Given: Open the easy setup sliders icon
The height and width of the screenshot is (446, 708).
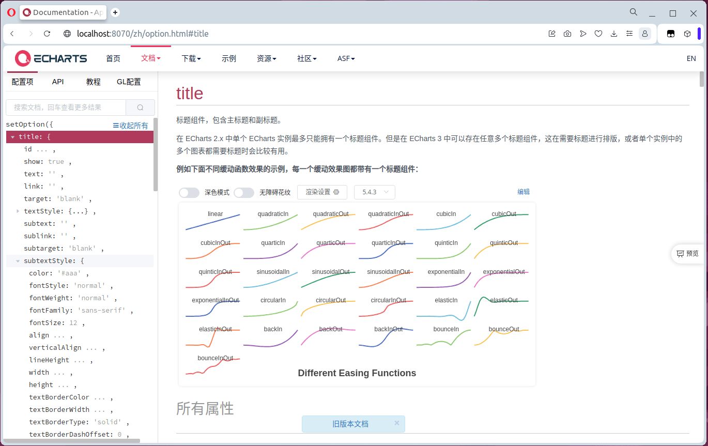Looking at the screenshot, I should pos(629,34).
